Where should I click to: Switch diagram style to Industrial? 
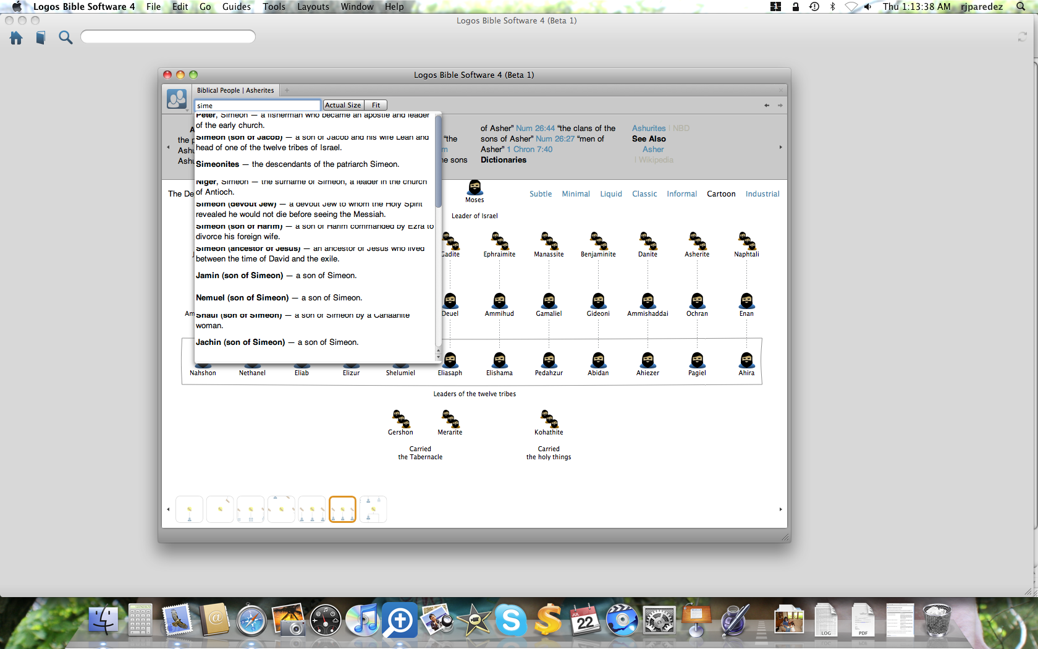762,194
